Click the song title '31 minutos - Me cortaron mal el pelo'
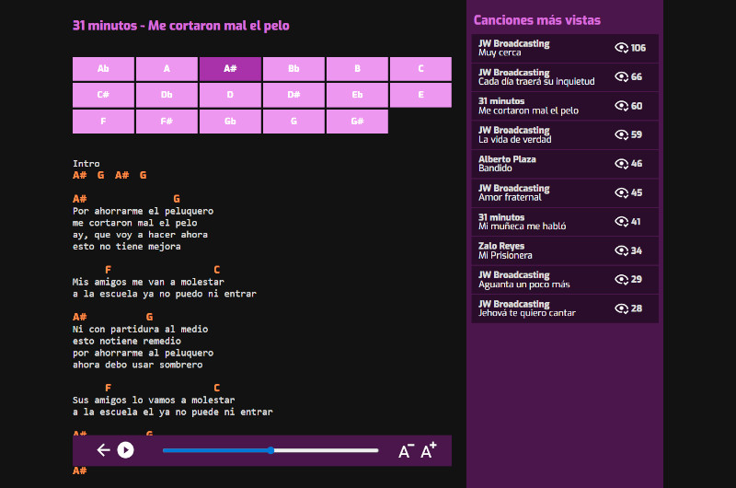 click(x=180, y=26)
